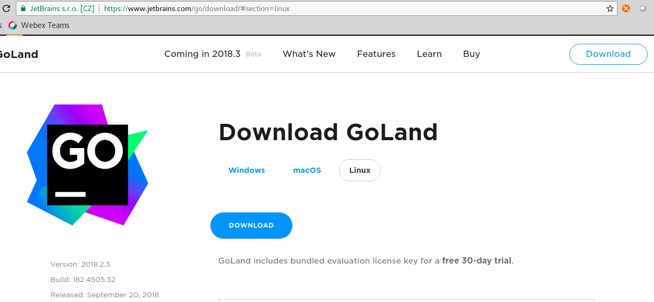Screen dimensions: 654x302
Task: Open the Coming in 2018.3 menu item
Action: coord(202,54)
